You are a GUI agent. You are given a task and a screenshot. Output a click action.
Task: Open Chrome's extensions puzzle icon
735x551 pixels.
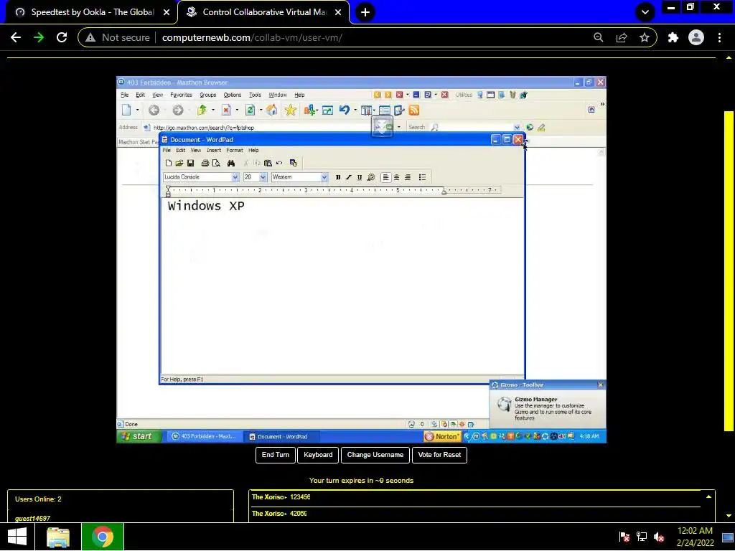pos(673,37)
